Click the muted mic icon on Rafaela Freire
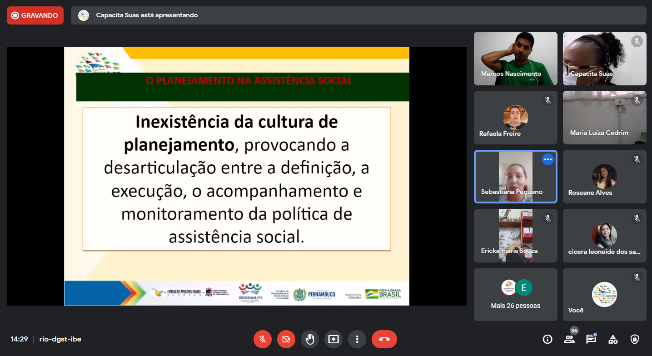The height and width of the screenshot is (356, 652). (x=548, y=100)
